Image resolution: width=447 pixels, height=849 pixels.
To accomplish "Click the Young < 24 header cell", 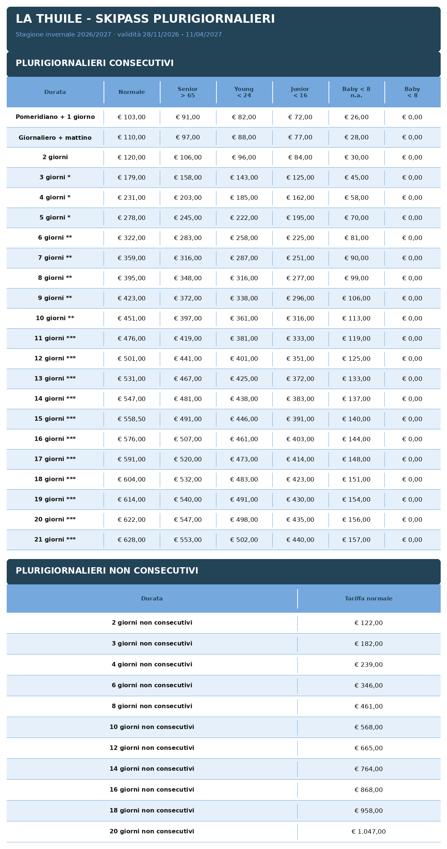I will [x=244, y=92].
